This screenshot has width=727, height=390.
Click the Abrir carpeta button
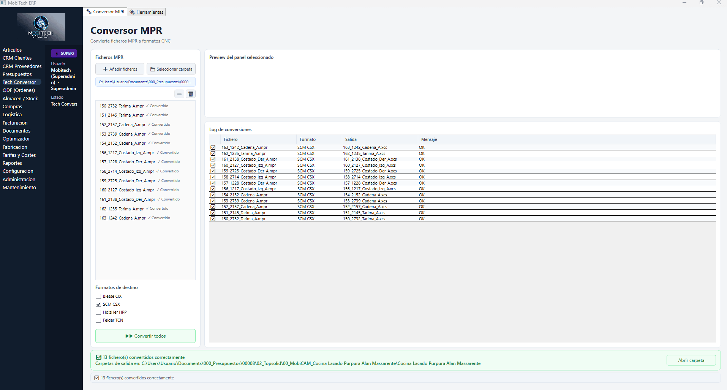tap(691, 360)
